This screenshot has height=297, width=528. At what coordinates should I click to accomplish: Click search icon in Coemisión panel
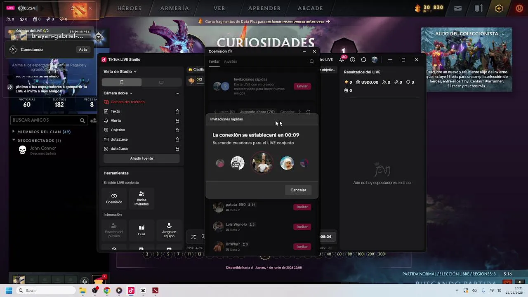(x=312, y=61)
